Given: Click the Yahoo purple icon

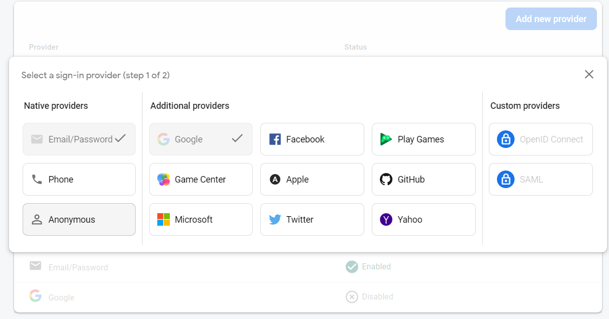Looking at the screenshot, I should point(386,220).
